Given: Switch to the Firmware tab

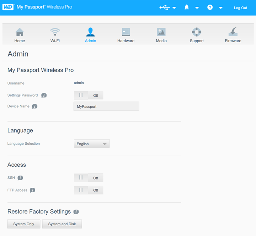Looking at the screenshot, I should 233,35.
